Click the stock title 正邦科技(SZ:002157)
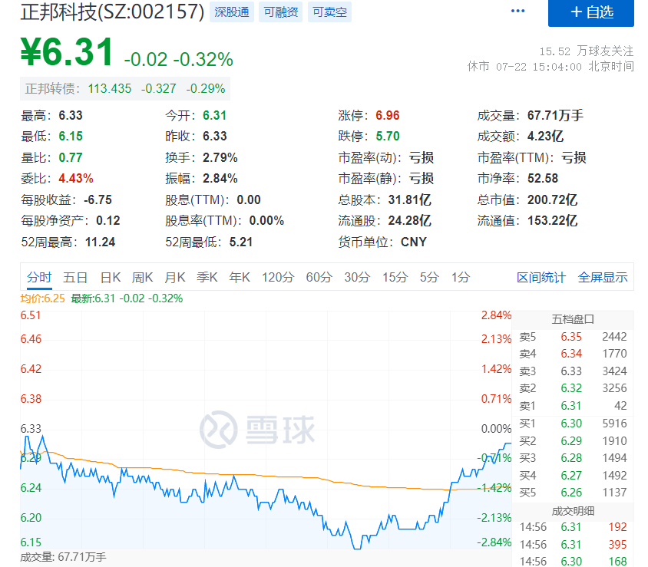Viewport: 648px width, 567px height. [x=112, y=12]
